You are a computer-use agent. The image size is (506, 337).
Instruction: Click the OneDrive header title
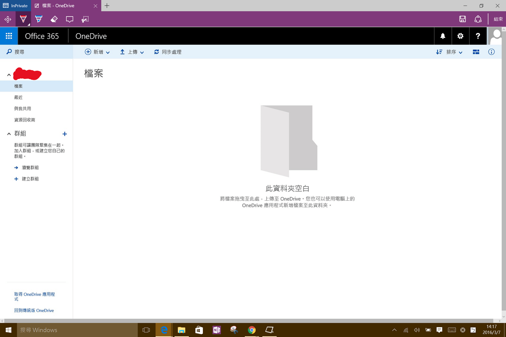[x=91, y=36]
